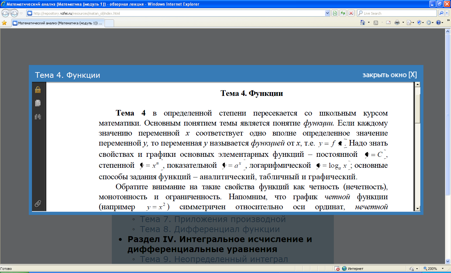
Task: Open the Print options dropdown arrow
Action: coord(403,22)
